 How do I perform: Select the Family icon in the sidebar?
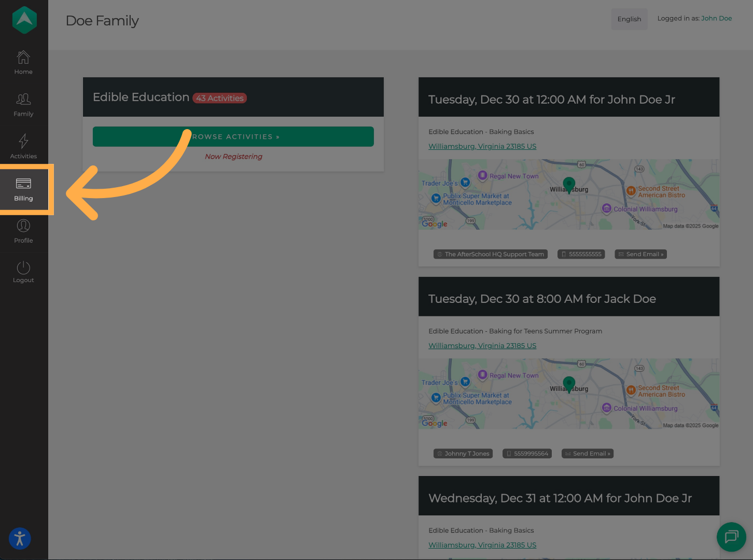23,104
